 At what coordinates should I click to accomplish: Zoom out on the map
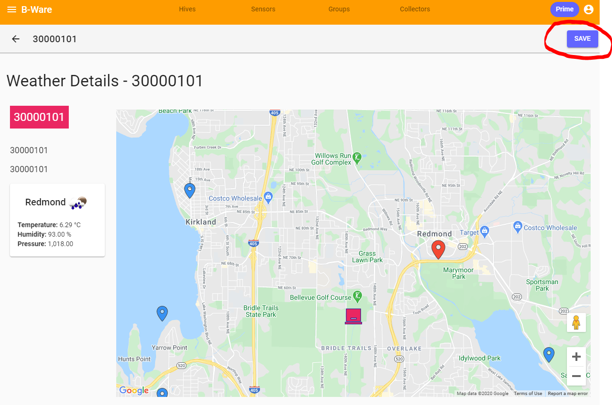pos(576,376)
